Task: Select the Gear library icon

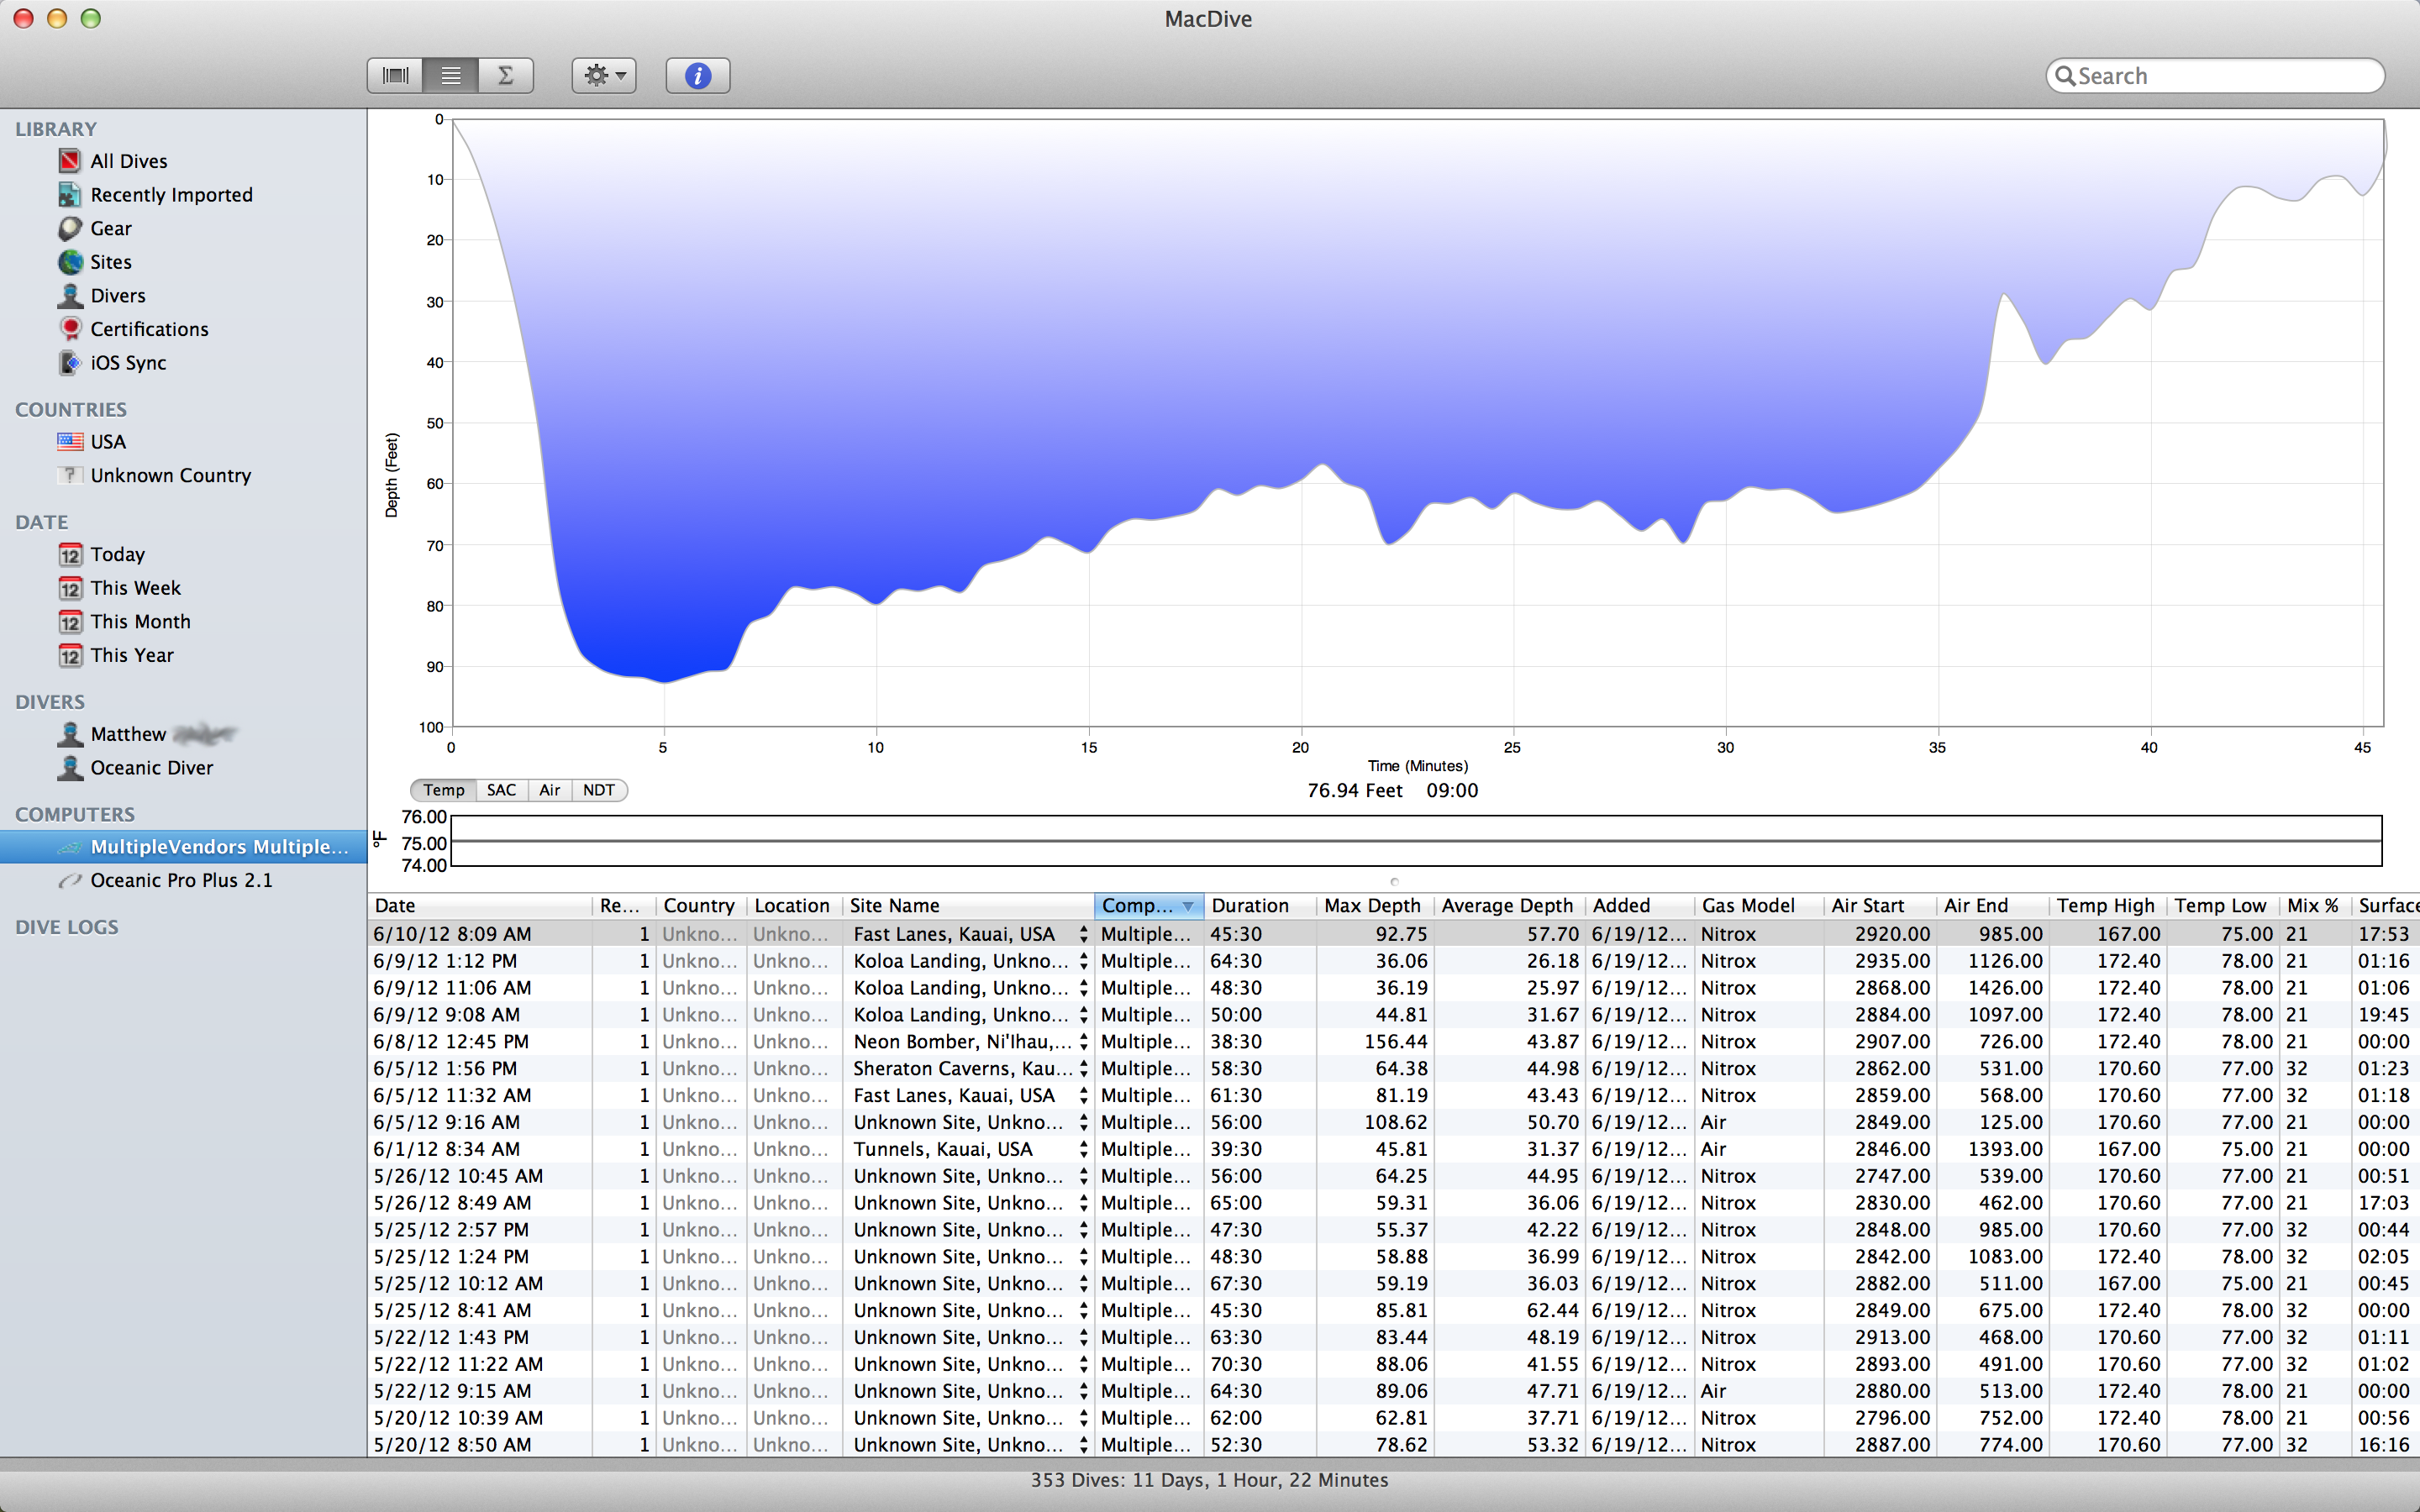Action: pos(69,228)
